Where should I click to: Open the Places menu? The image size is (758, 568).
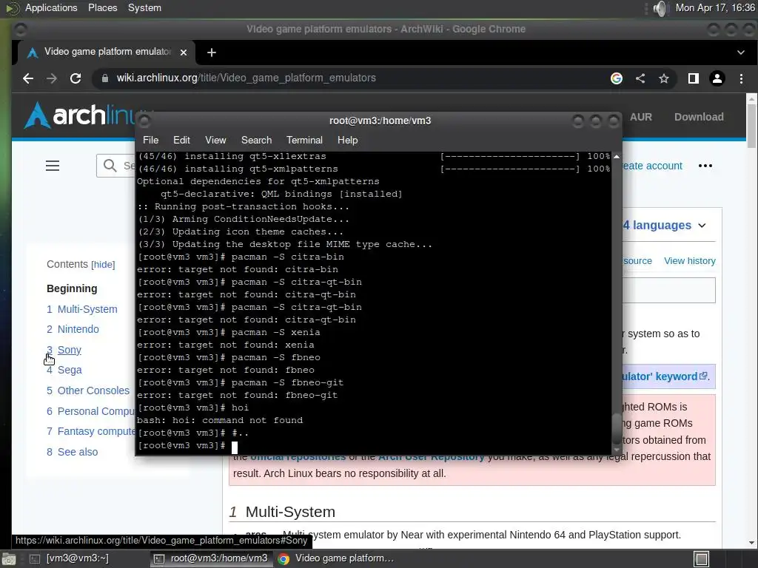(x=102, y=7)
